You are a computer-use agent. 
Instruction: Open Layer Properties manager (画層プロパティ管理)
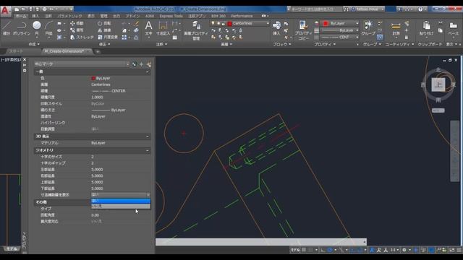tap(196, 30)
